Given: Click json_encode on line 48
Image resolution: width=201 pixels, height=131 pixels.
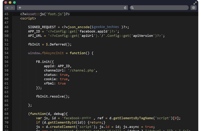Looking at the screenshot, I should click(x=78, y=27).
